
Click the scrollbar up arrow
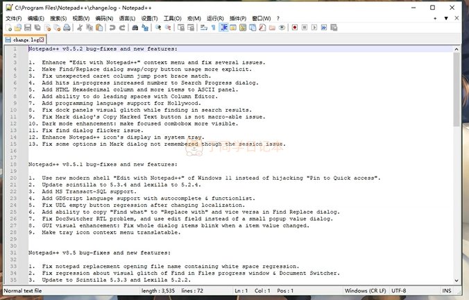point(457,49)
